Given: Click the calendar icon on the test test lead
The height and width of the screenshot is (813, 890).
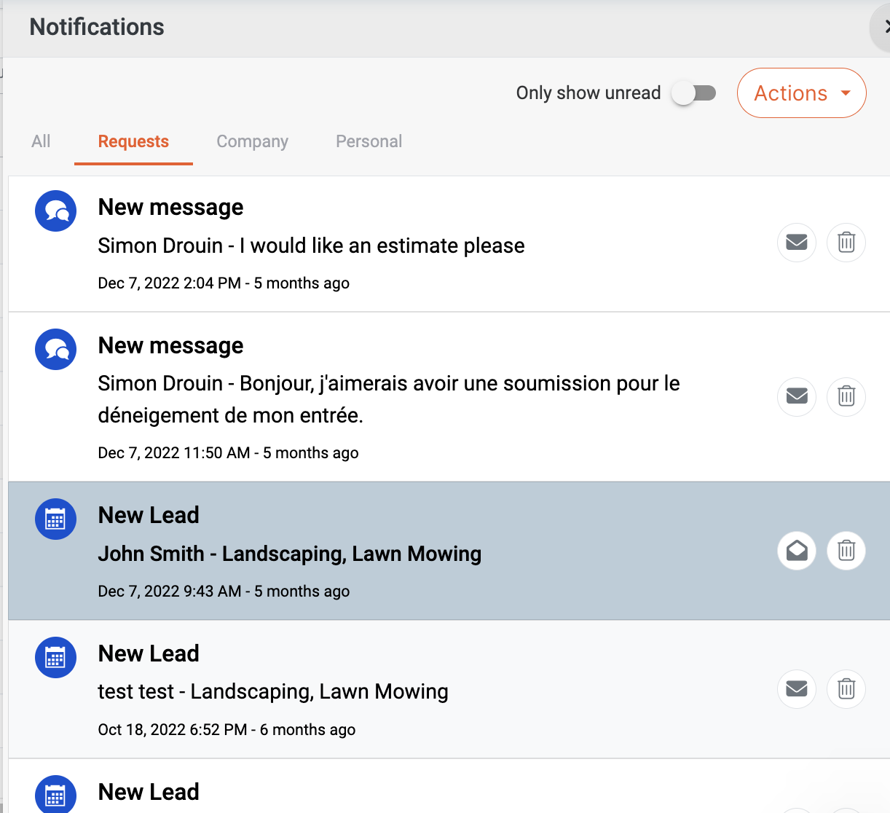Looking at the screenshot, I should [55, 657].
